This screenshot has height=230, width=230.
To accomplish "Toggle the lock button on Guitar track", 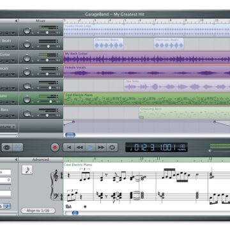I will (x=8, y=61).
